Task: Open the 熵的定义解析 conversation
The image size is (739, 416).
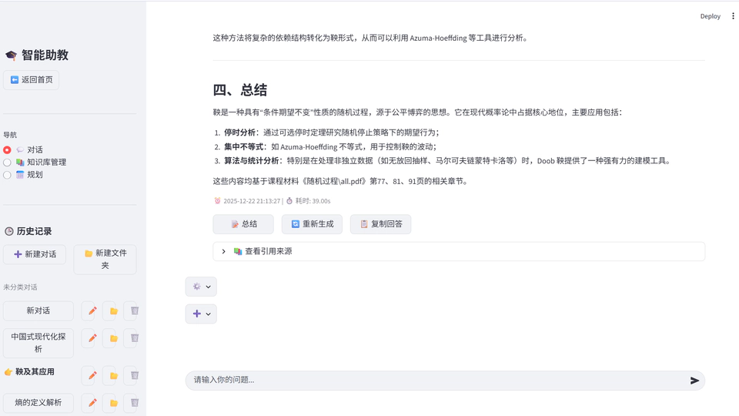Action: point(38,403)
